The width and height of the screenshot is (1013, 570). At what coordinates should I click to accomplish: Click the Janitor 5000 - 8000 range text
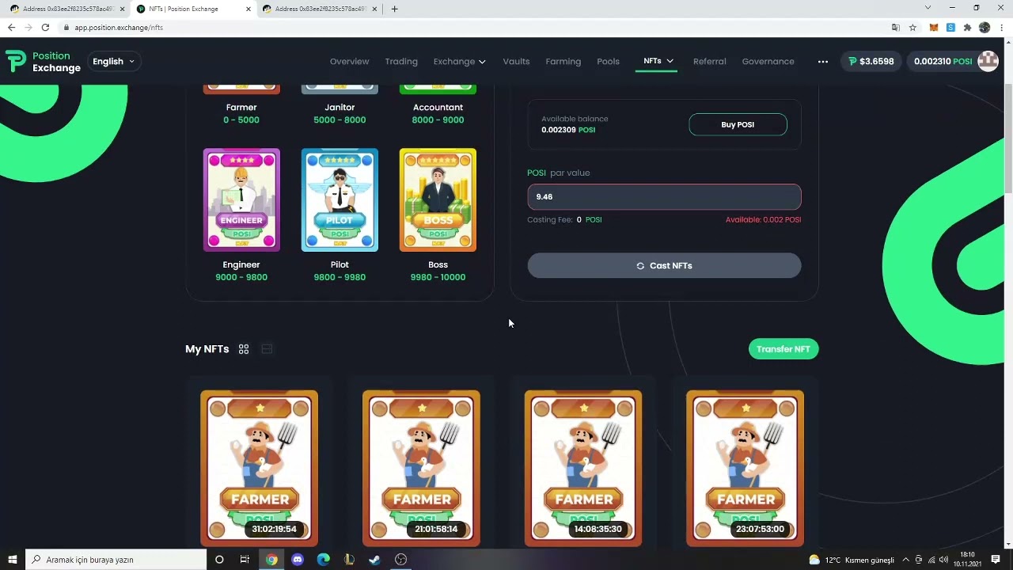tap(340, 120)
